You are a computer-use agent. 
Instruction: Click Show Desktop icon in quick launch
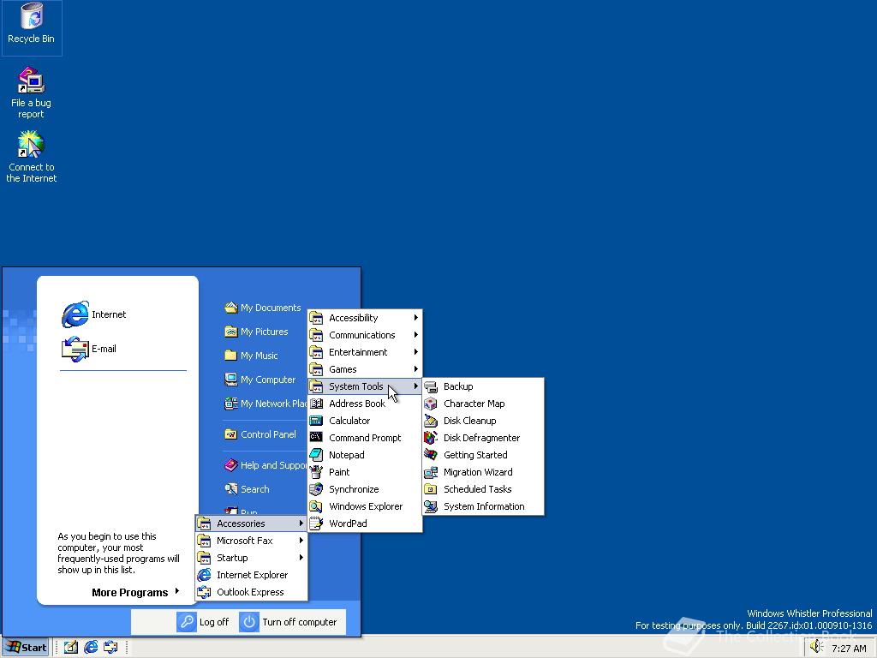[70, 648]
